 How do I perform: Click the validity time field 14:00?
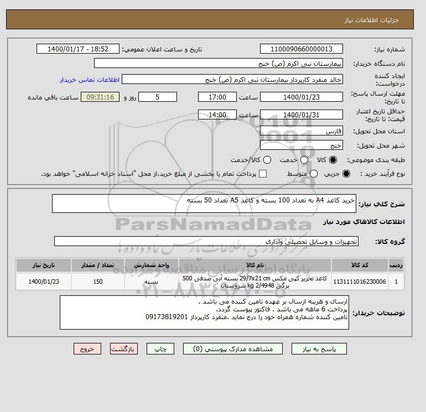click(x=217, y=114)
